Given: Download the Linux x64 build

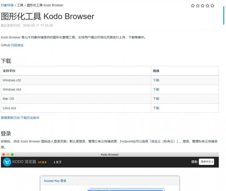Looking at the screenshot, I should point(156,108).
